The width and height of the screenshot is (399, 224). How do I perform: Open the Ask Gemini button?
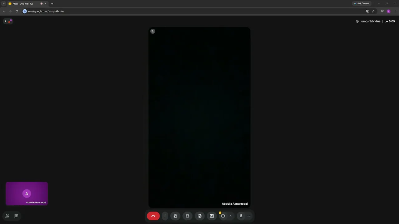(362, 3)
